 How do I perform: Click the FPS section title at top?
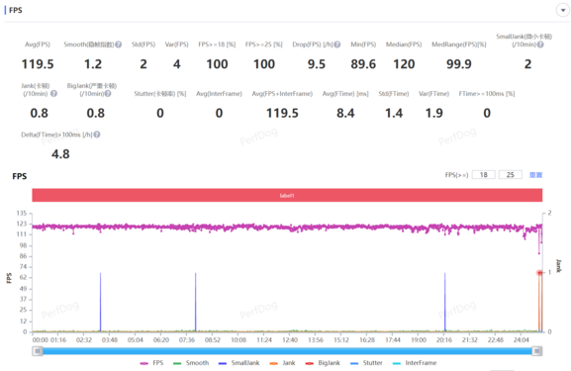tap(15, 10)
